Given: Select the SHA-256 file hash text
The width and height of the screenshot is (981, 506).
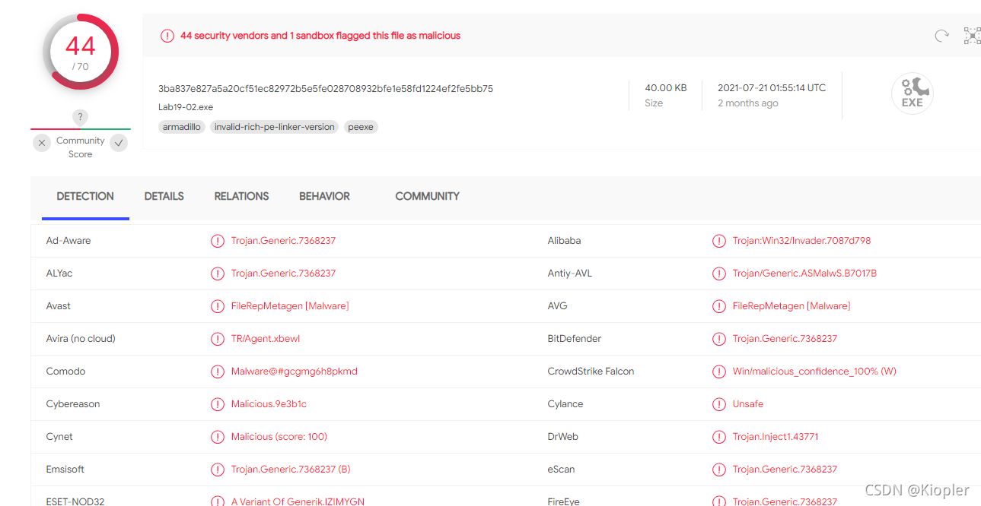Looking at the screenshot, I should click(326, 88).
